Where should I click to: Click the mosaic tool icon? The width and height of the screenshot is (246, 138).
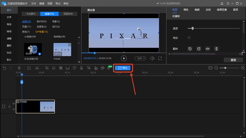tap(61, 68)
